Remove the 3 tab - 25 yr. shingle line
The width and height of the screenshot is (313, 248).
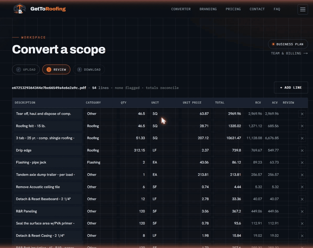302,138
